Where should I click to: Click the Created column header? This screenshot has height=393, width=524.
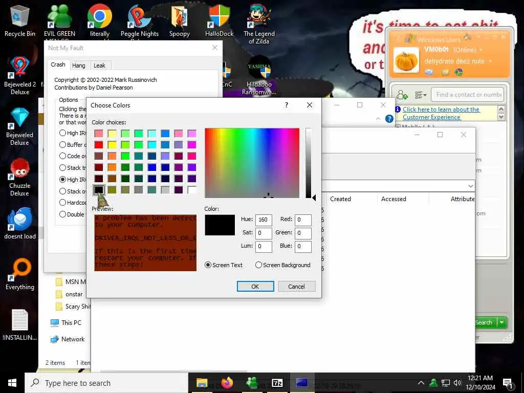351,199
